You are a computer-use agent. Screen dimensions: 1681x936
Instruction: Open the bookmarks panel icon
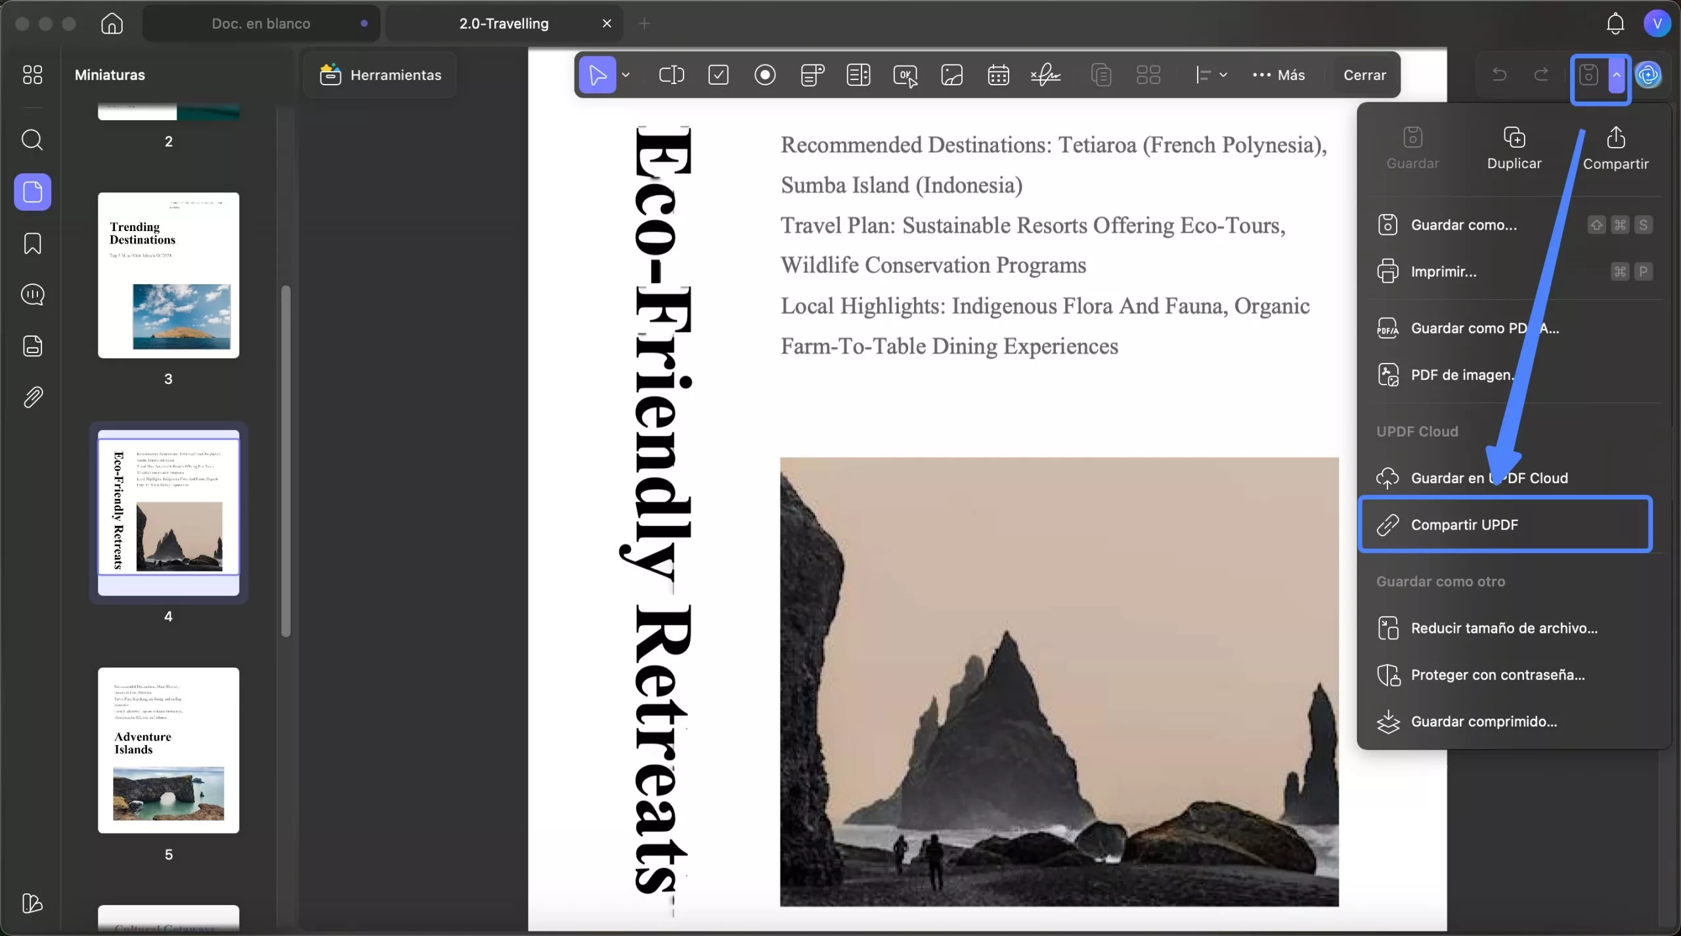point(32,244)
